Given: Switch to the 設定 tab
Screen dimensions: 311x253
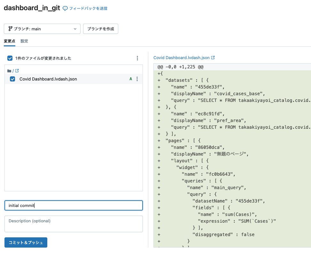Looking at the screenshot, I should pyautogui.click(x=24, y=41).
